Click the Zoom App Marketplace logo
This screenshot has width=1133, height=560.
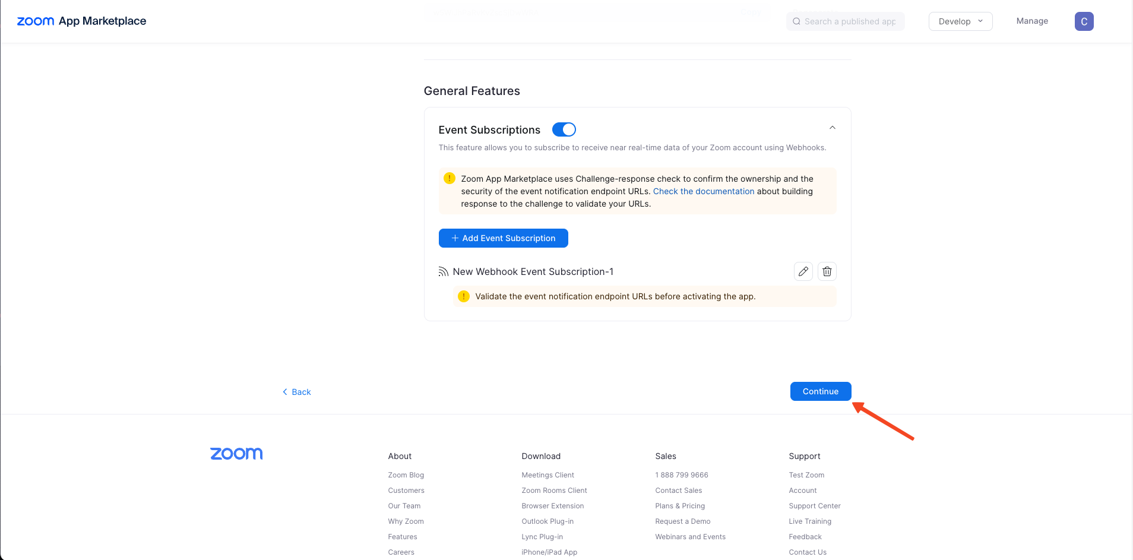82,21
